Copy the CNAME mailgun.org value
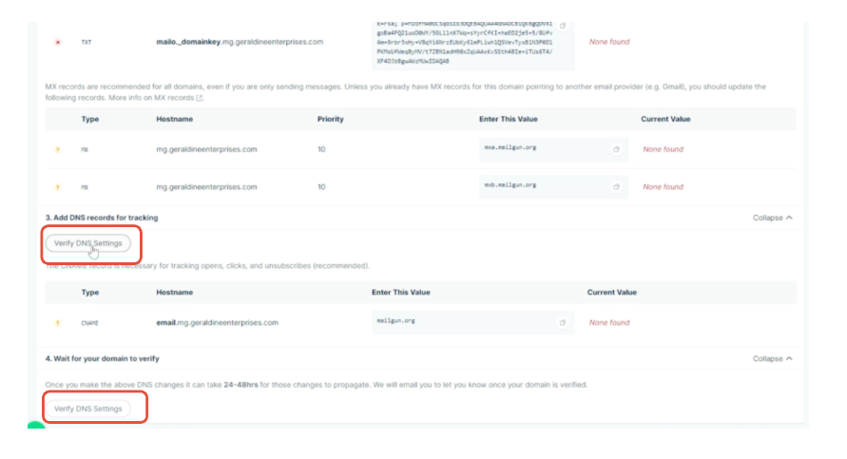Viewport: 847px width, 459px height. coord(562,323)
